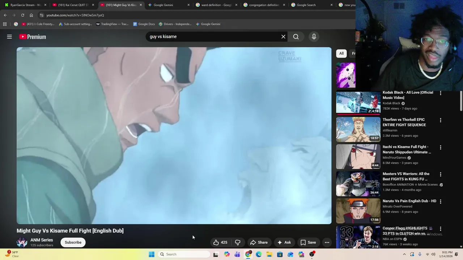Open ANM Series channel avatar
The image size is (463, 260).
coord(22,242)
